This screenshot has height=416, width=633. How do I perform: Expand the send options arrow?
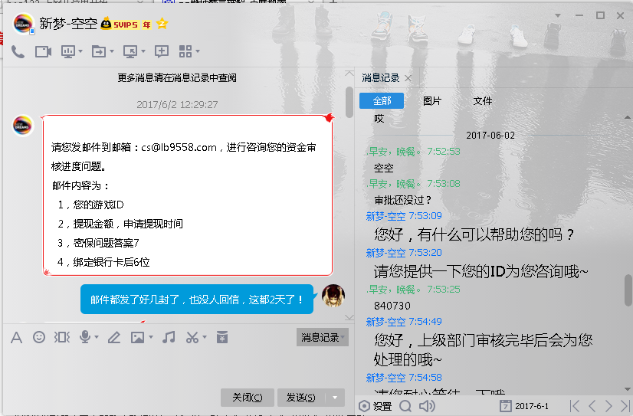(x=335, y=398)
